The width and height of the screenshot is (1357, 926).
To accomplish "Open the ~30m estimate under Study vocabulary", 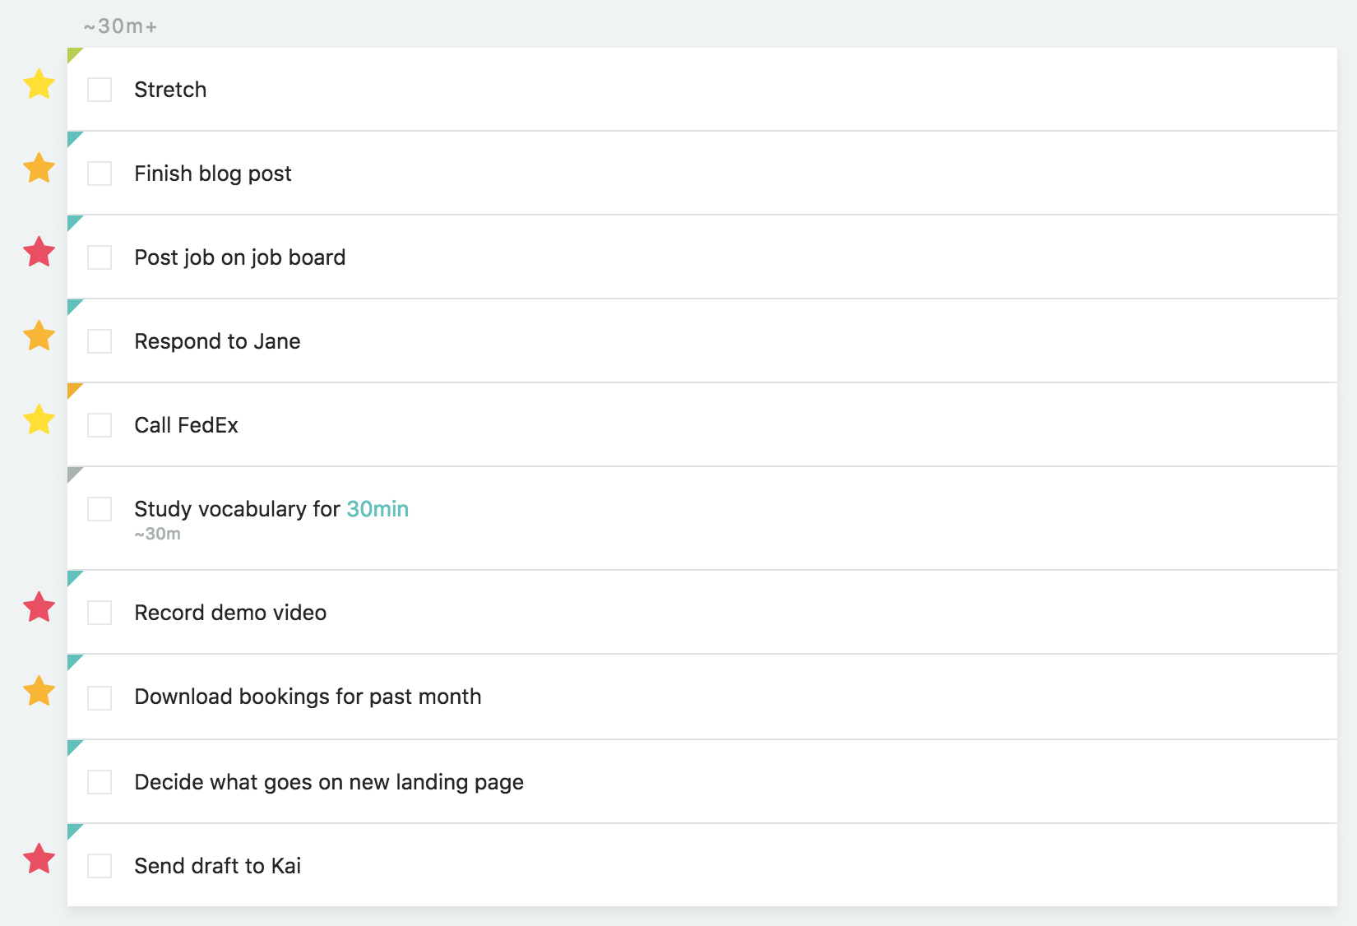I will pyautogui.click(x=158, y=534).
